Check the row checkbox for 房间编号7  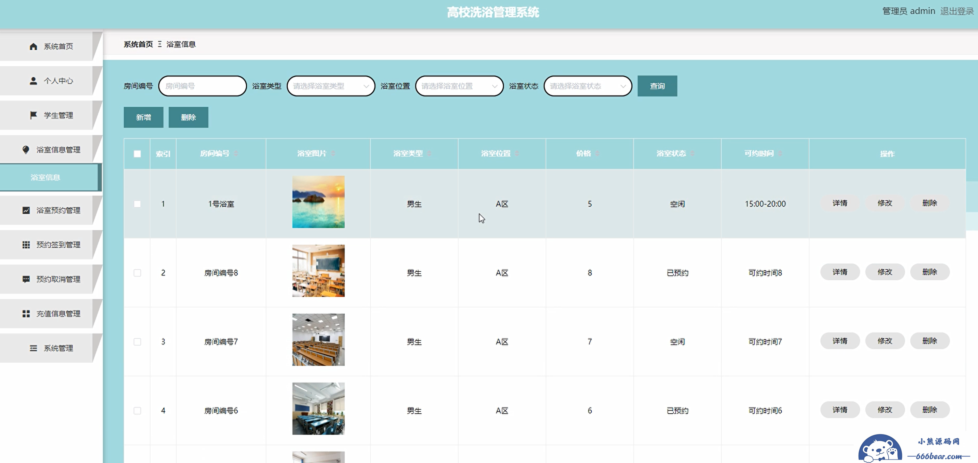(138, 342)
